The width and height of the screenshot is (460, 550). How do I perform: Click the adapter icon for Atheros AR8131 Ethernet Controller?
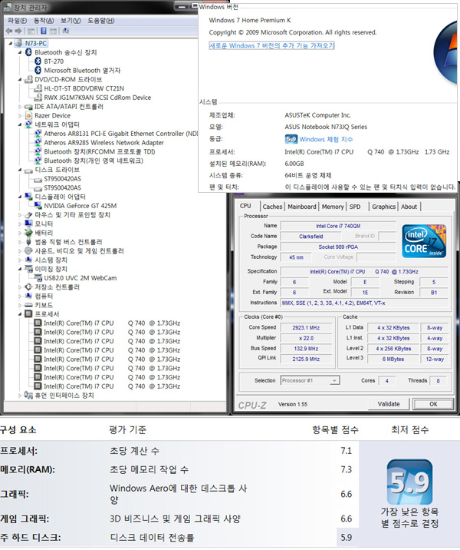click(38, 134)
